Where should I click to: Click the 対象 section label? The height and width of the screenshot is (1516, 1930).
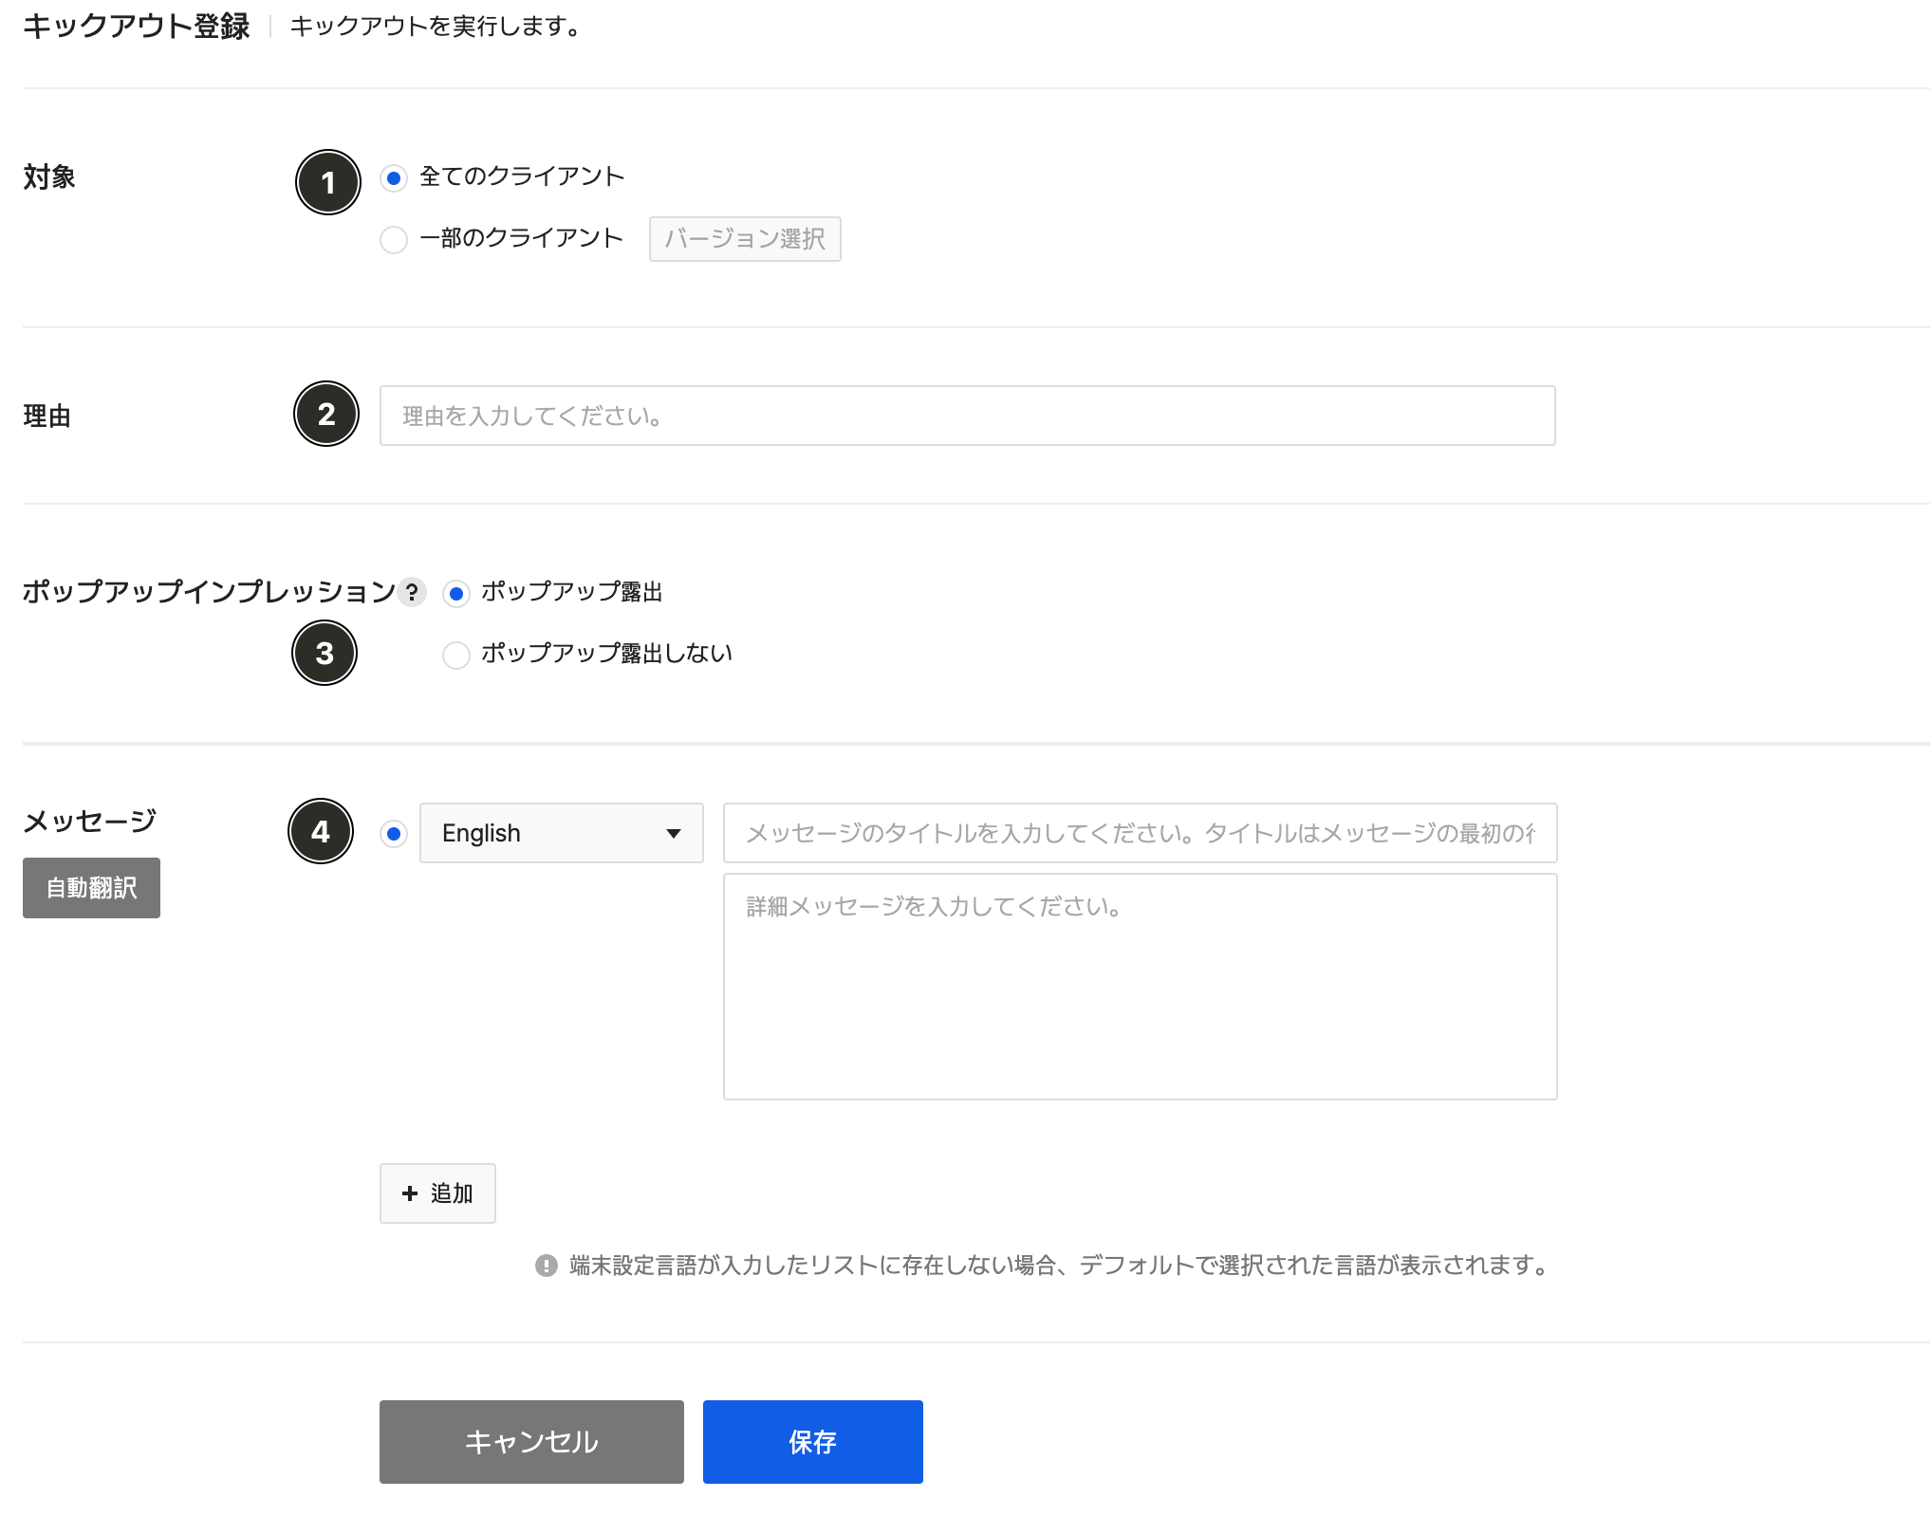(x=49, y=176)
